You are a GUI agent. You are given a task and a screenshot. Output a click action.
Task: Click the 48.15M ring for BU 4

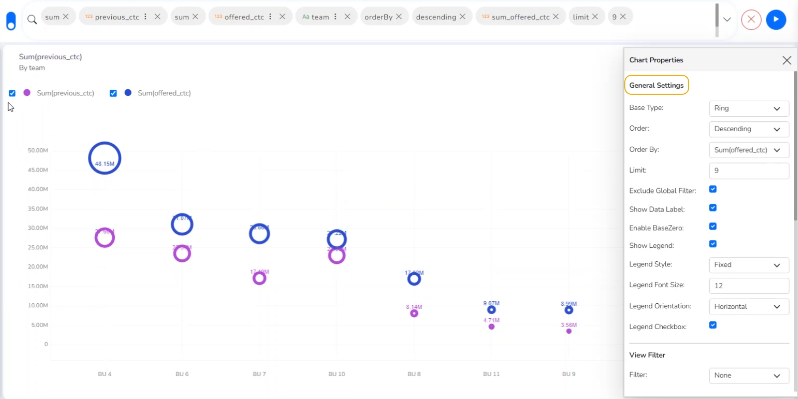pos(105,158)
